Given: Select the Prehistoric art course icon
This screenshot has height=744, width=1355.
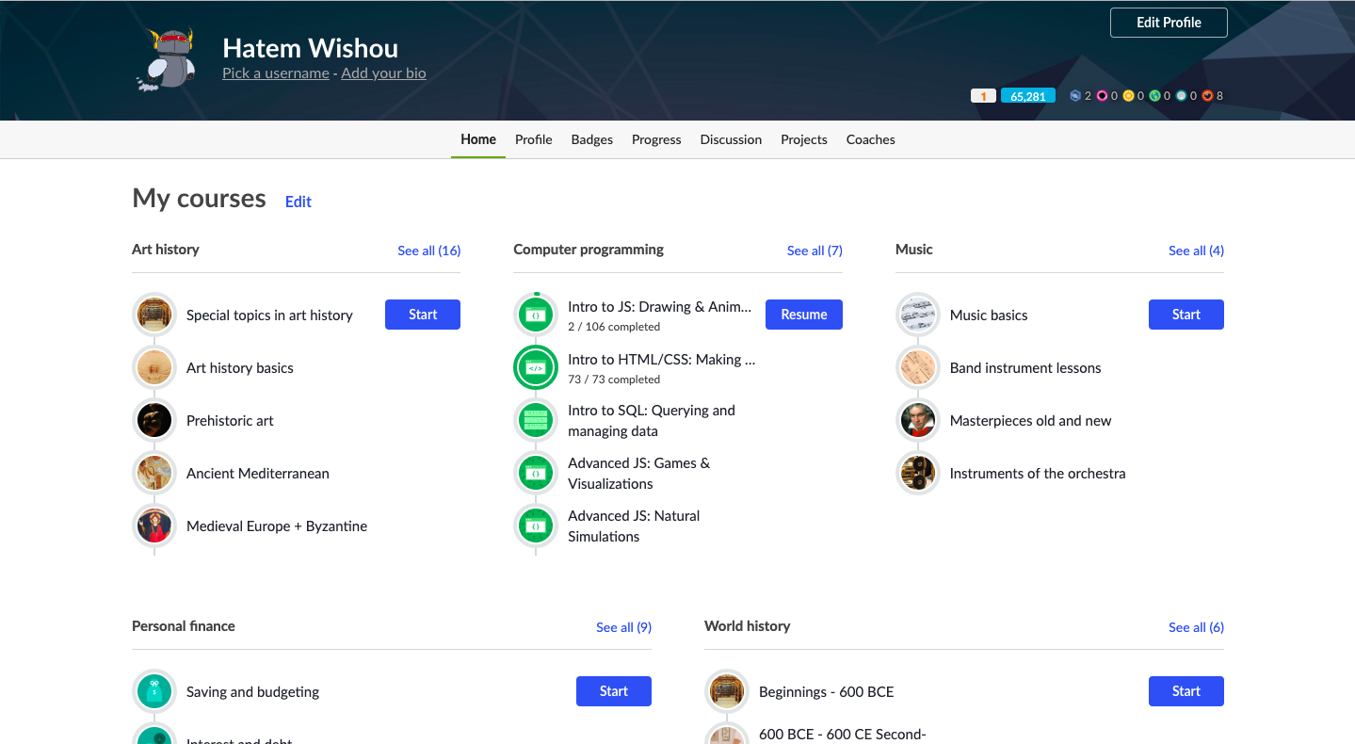Looking at the screenshot, I should (154, 420).
